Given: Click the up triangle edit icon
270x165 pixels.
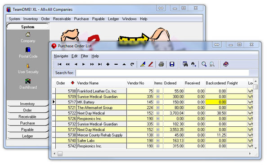Looking at the screenshot, I should pyautogui.click(x=124, y=65).
